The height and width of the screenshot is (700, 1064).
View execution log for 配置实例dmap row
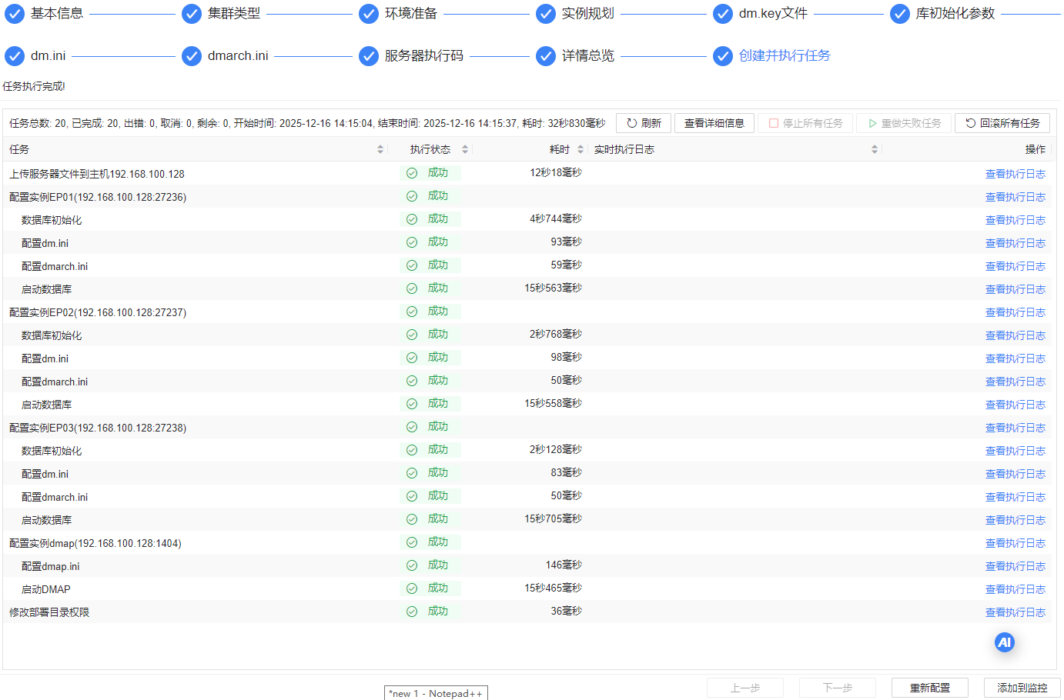click(1015, 543)
